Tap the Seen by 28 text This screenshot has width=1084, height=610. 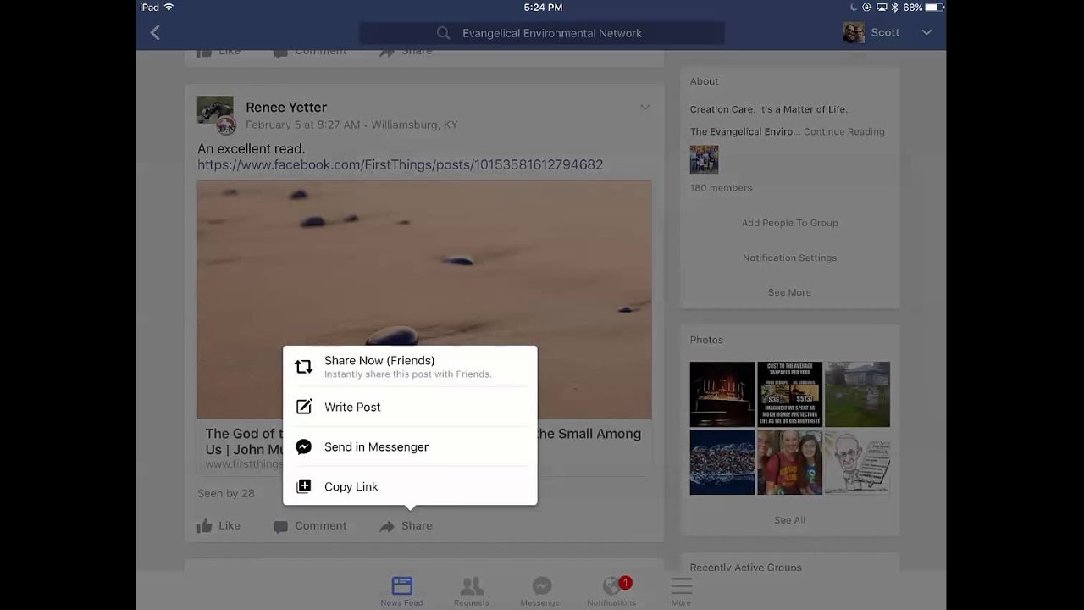click(226, 493)
